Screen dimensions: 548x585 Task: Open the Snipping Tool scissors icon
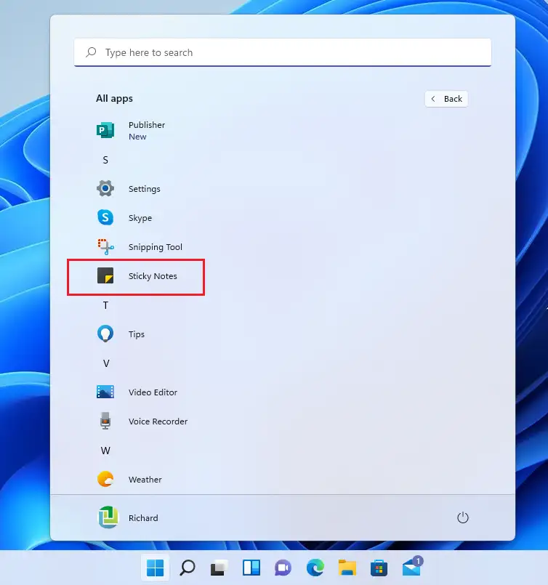coord(105,246)
